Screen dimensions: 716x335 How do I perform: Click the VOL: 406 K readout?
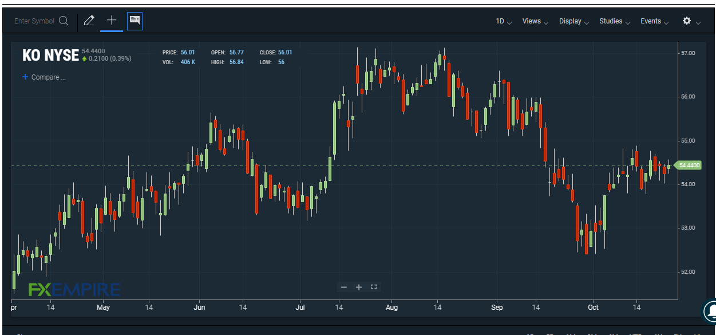(x=179, y=62)
